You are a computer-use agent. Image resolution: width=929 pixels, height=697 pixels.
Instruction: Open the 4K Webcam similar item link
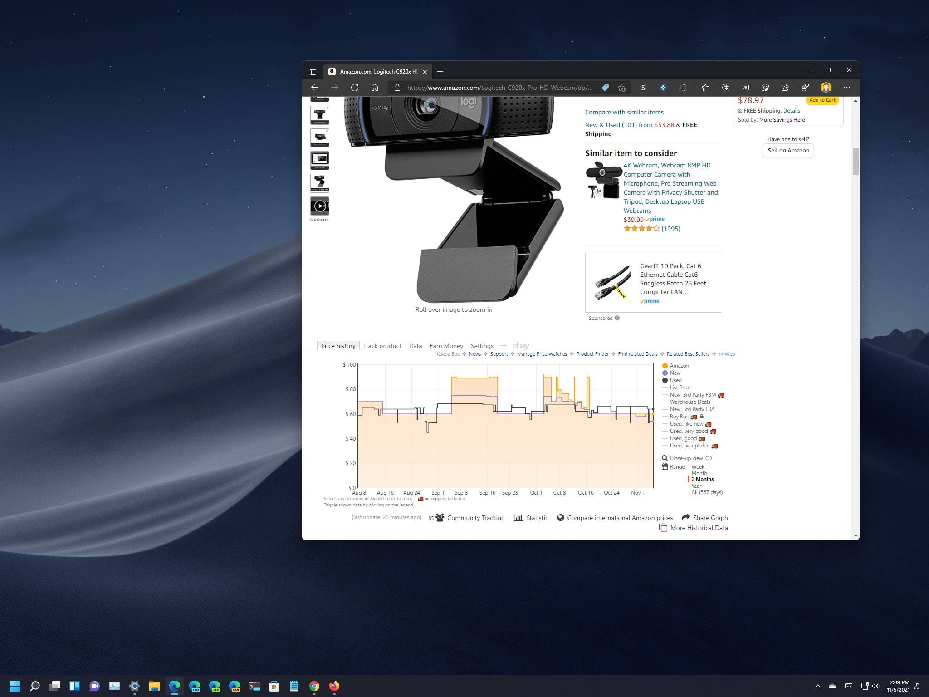[x=670, y=188]
